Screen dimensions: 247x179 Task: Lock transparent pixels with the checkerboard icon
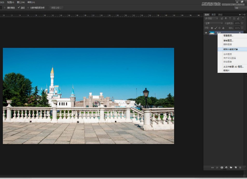(212, 28)
